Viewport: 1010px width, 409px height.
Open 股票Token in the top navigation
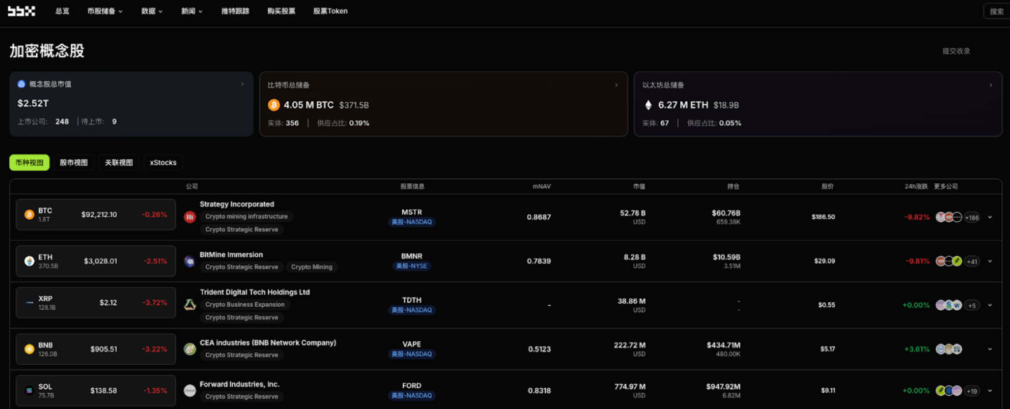[330, 11]
